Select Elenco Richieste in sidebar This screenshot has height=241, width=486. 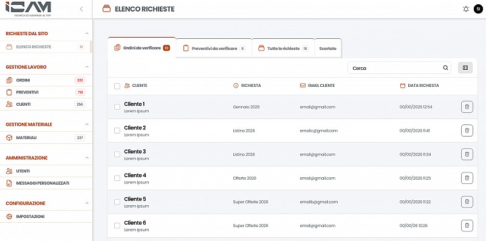pos(46,47)
